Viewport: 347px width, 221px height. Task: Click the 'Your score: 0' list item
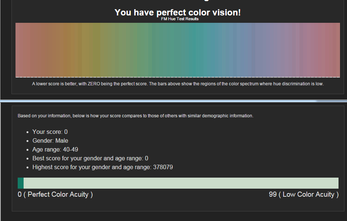(x=50, y=132)
